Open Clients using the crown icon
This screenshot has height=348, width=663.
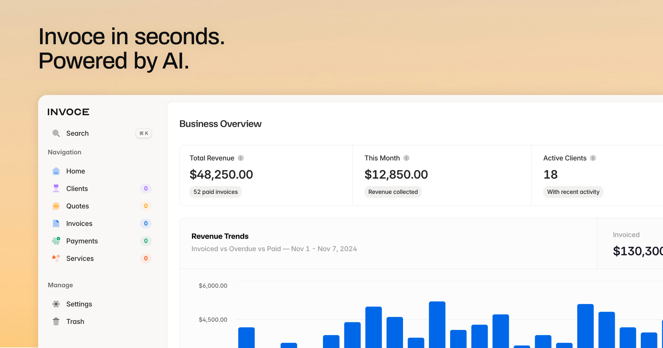click(x=56, y=188)
